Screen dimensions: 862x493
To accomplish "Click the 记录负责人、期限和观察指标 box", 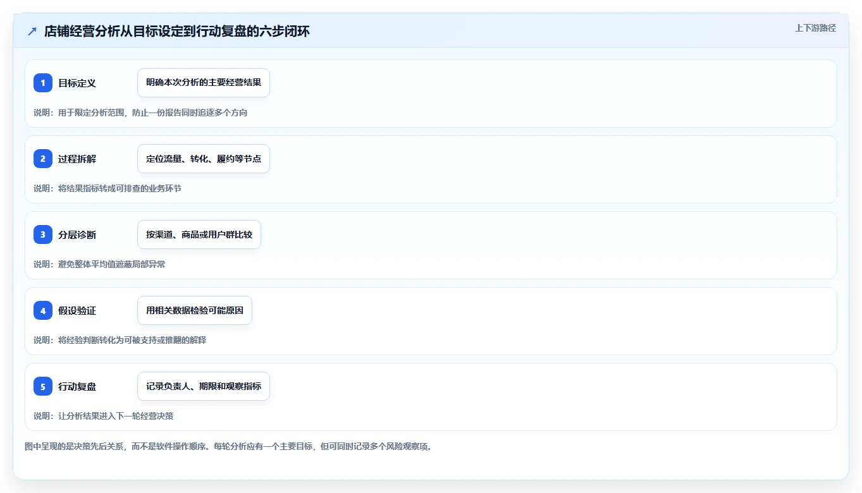I will pyautogui.click(x=204, y=386).
